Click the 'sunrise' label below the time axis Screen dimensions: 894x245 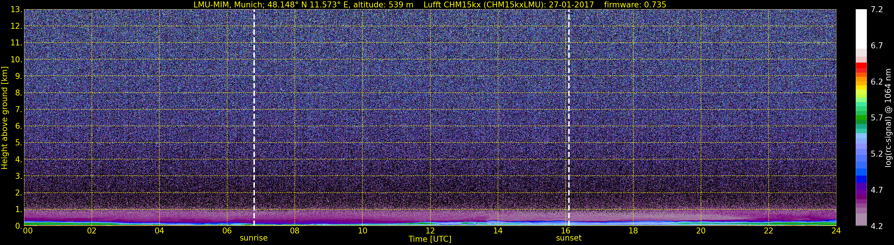click(x=254, y=238)
